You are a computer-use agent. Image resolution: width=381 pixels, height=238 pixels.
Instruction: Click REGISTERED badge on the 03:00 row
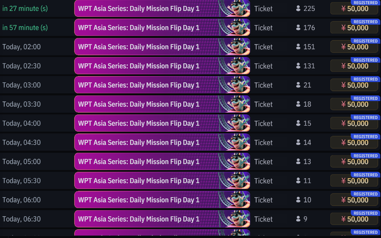click(x=365, y=80)
